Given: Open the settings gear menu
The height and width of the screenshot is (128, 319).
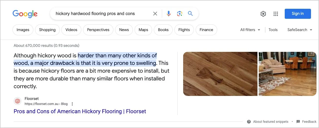Looking at the screenshot, I should pyautogui.click(x=263, y=14).
